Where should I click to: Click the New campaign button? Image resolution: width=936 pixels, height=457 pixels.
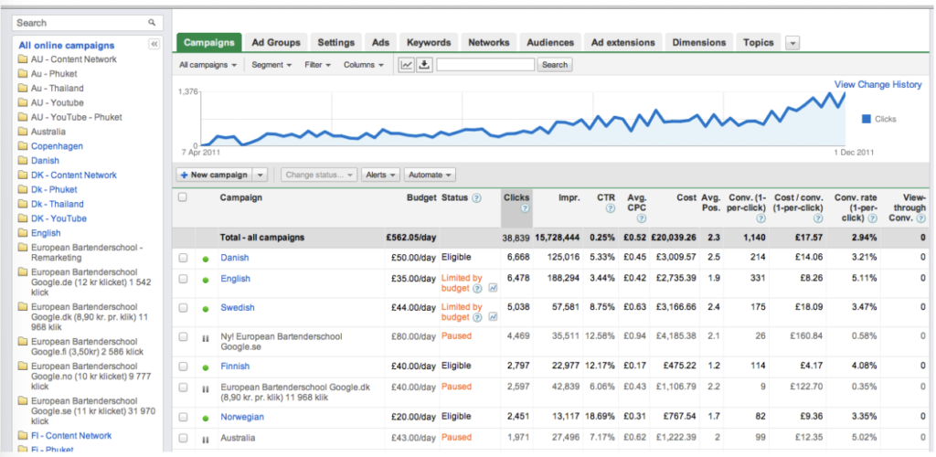click(214, 175)
